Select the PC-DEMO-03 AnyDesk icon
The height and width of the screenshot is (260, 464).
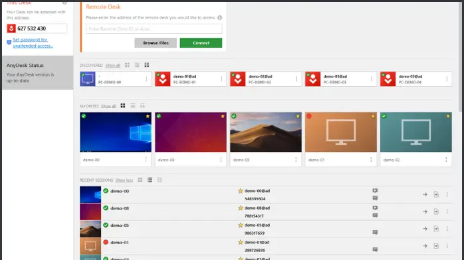point(313,79)
